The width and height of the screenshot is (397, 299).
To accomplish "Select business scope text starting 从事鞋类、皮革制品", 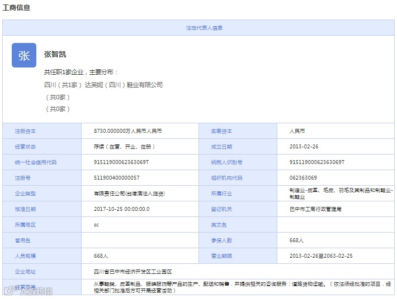I will coord(243,287).
